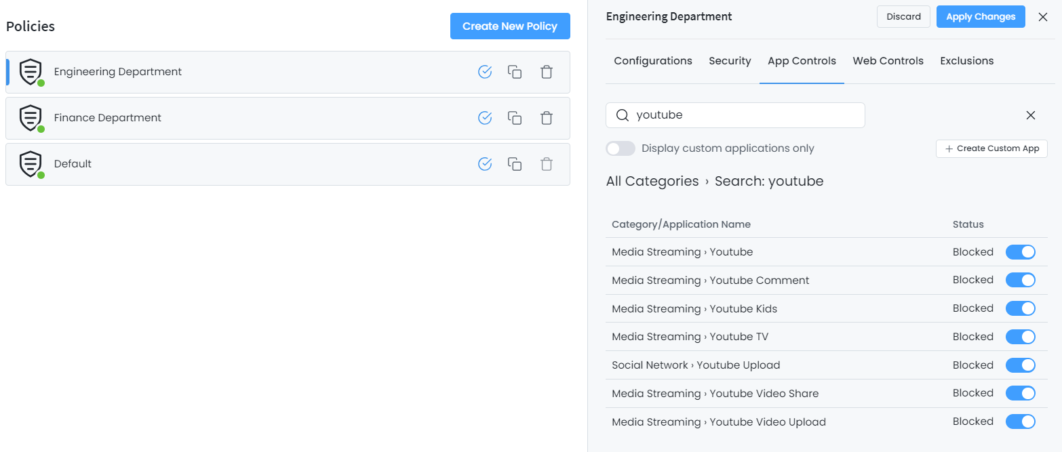Click the Apply Changes button
The image size is (1062, 452).
[x=980, y=17]
